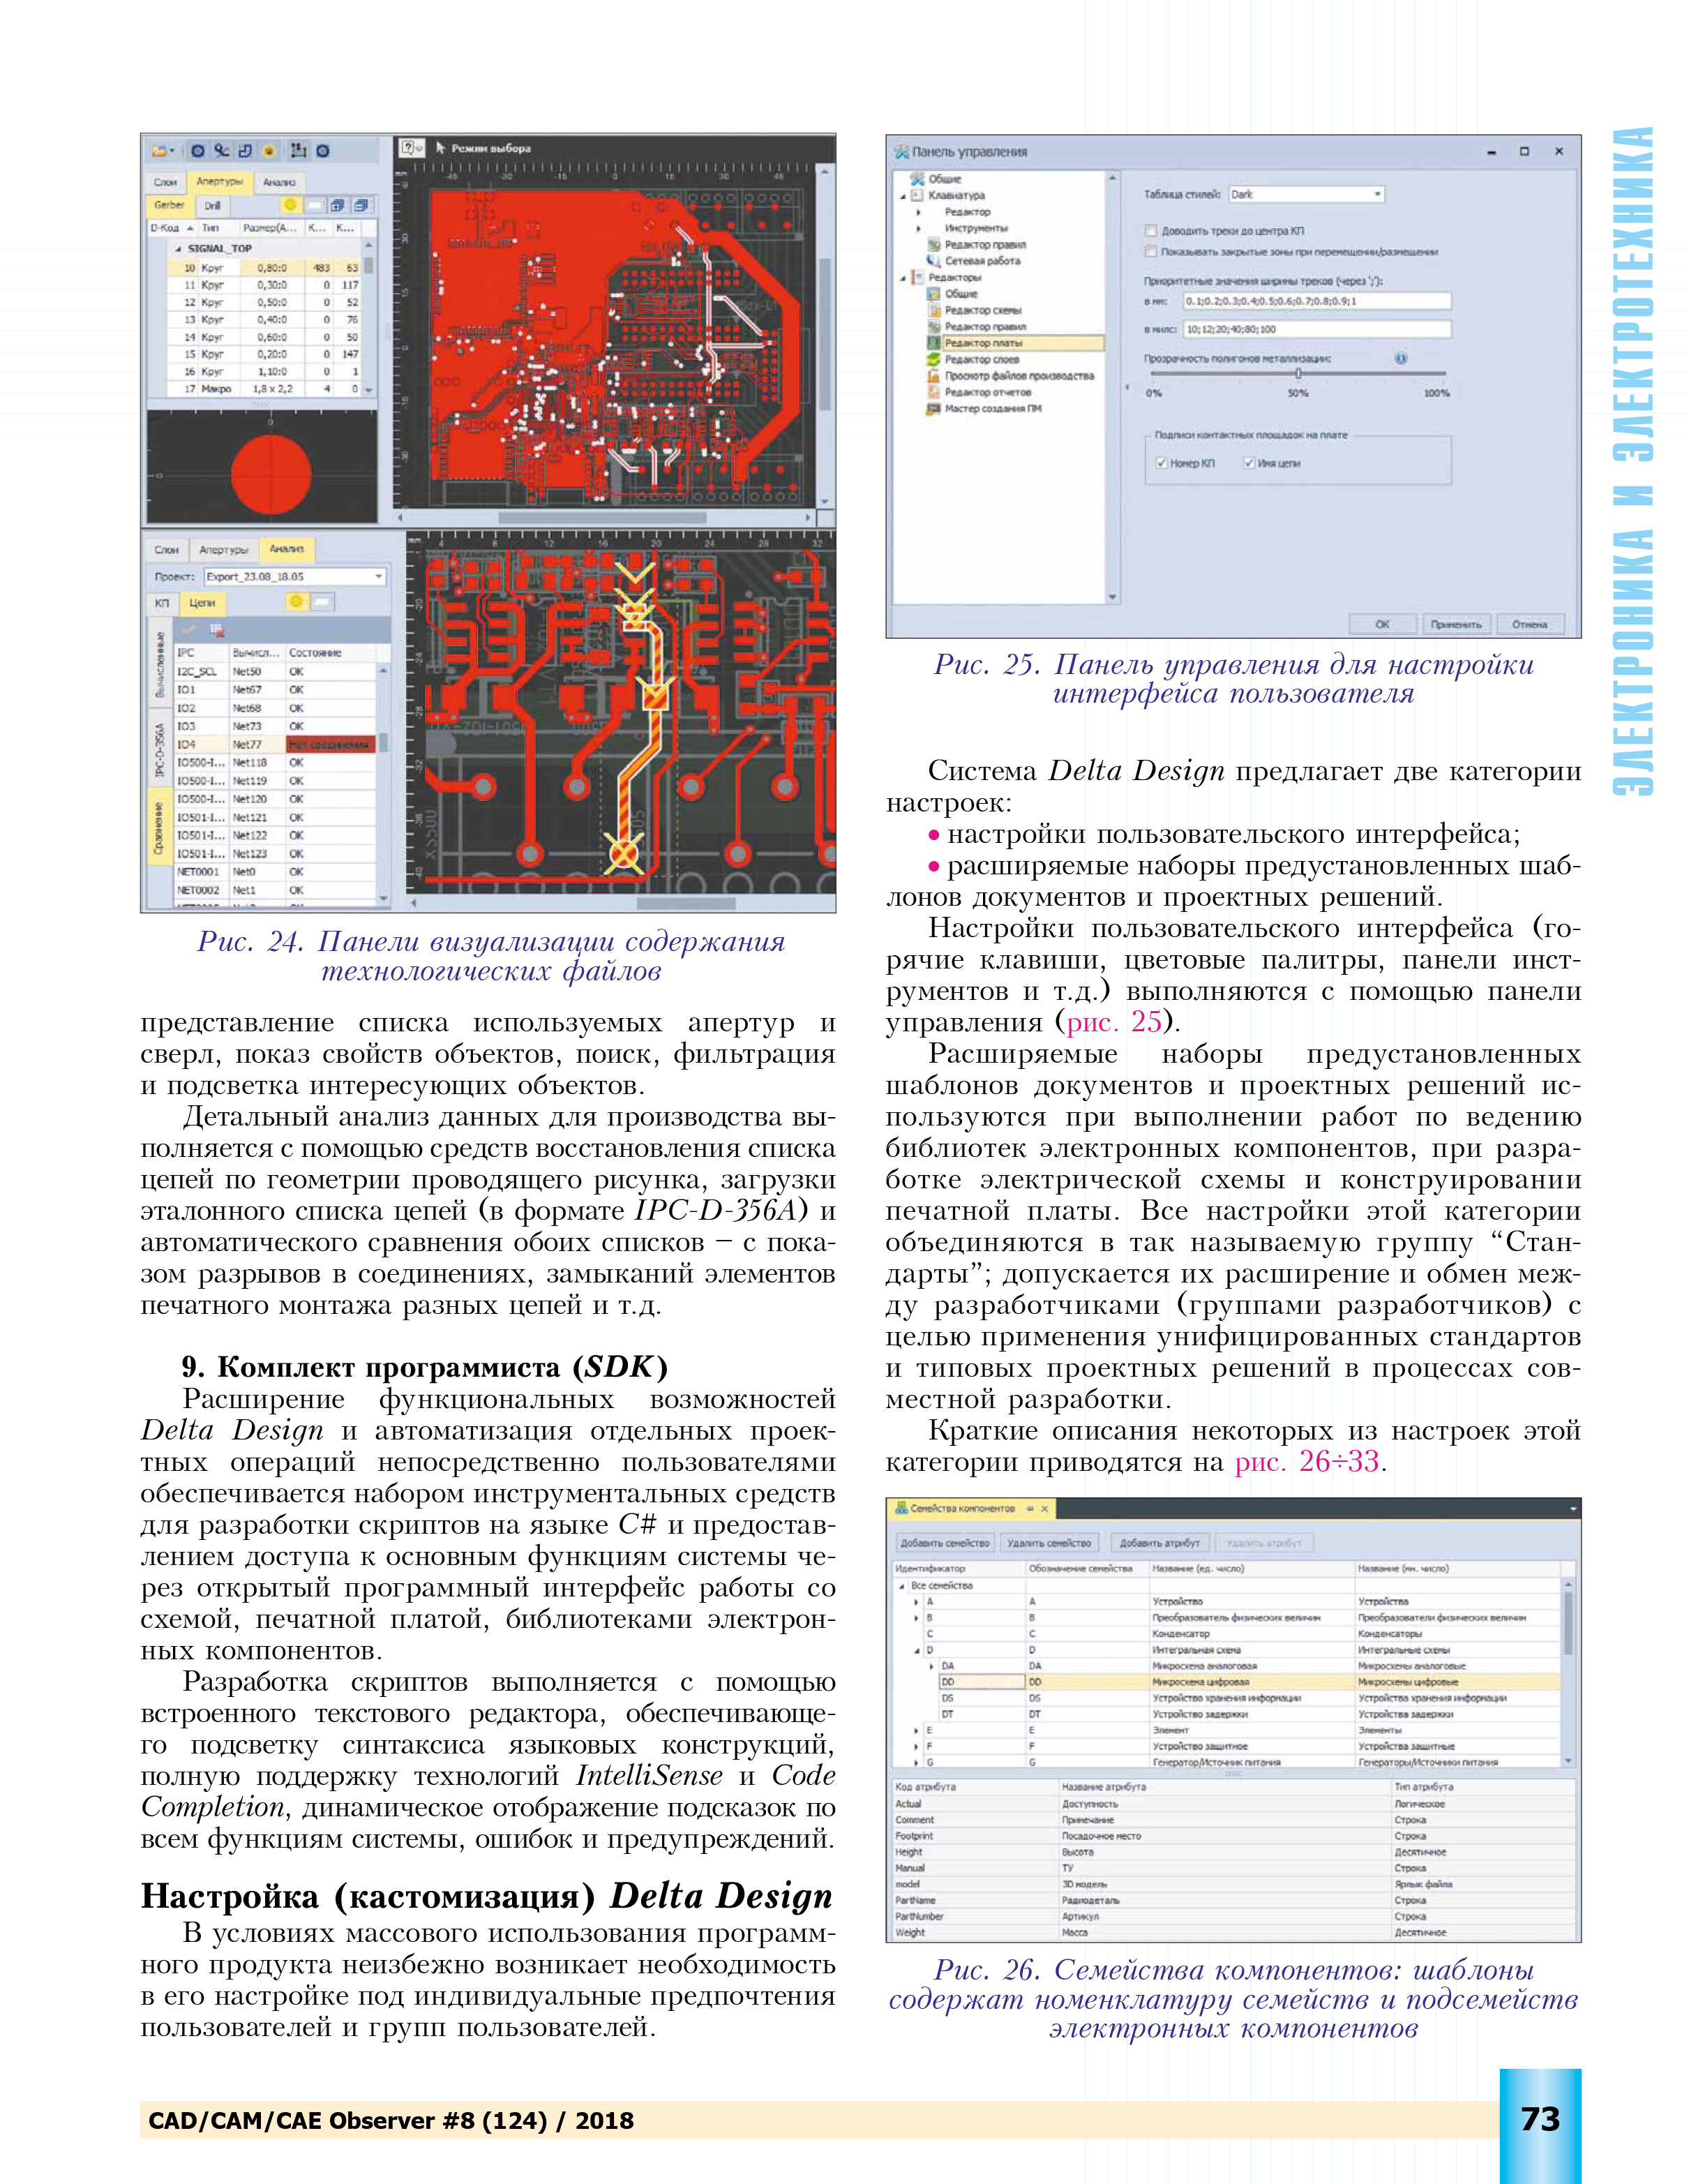Click the collapse-all icon in the Gerber tab row
The image size is (1689, 2184).
point(361,205)
